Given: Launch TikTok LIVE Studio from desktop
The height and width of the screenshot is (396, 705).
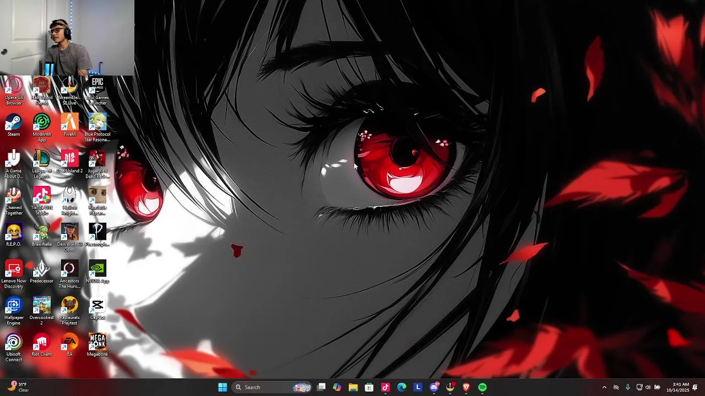Looking at the screenshot, I should (x=42, y=201).
